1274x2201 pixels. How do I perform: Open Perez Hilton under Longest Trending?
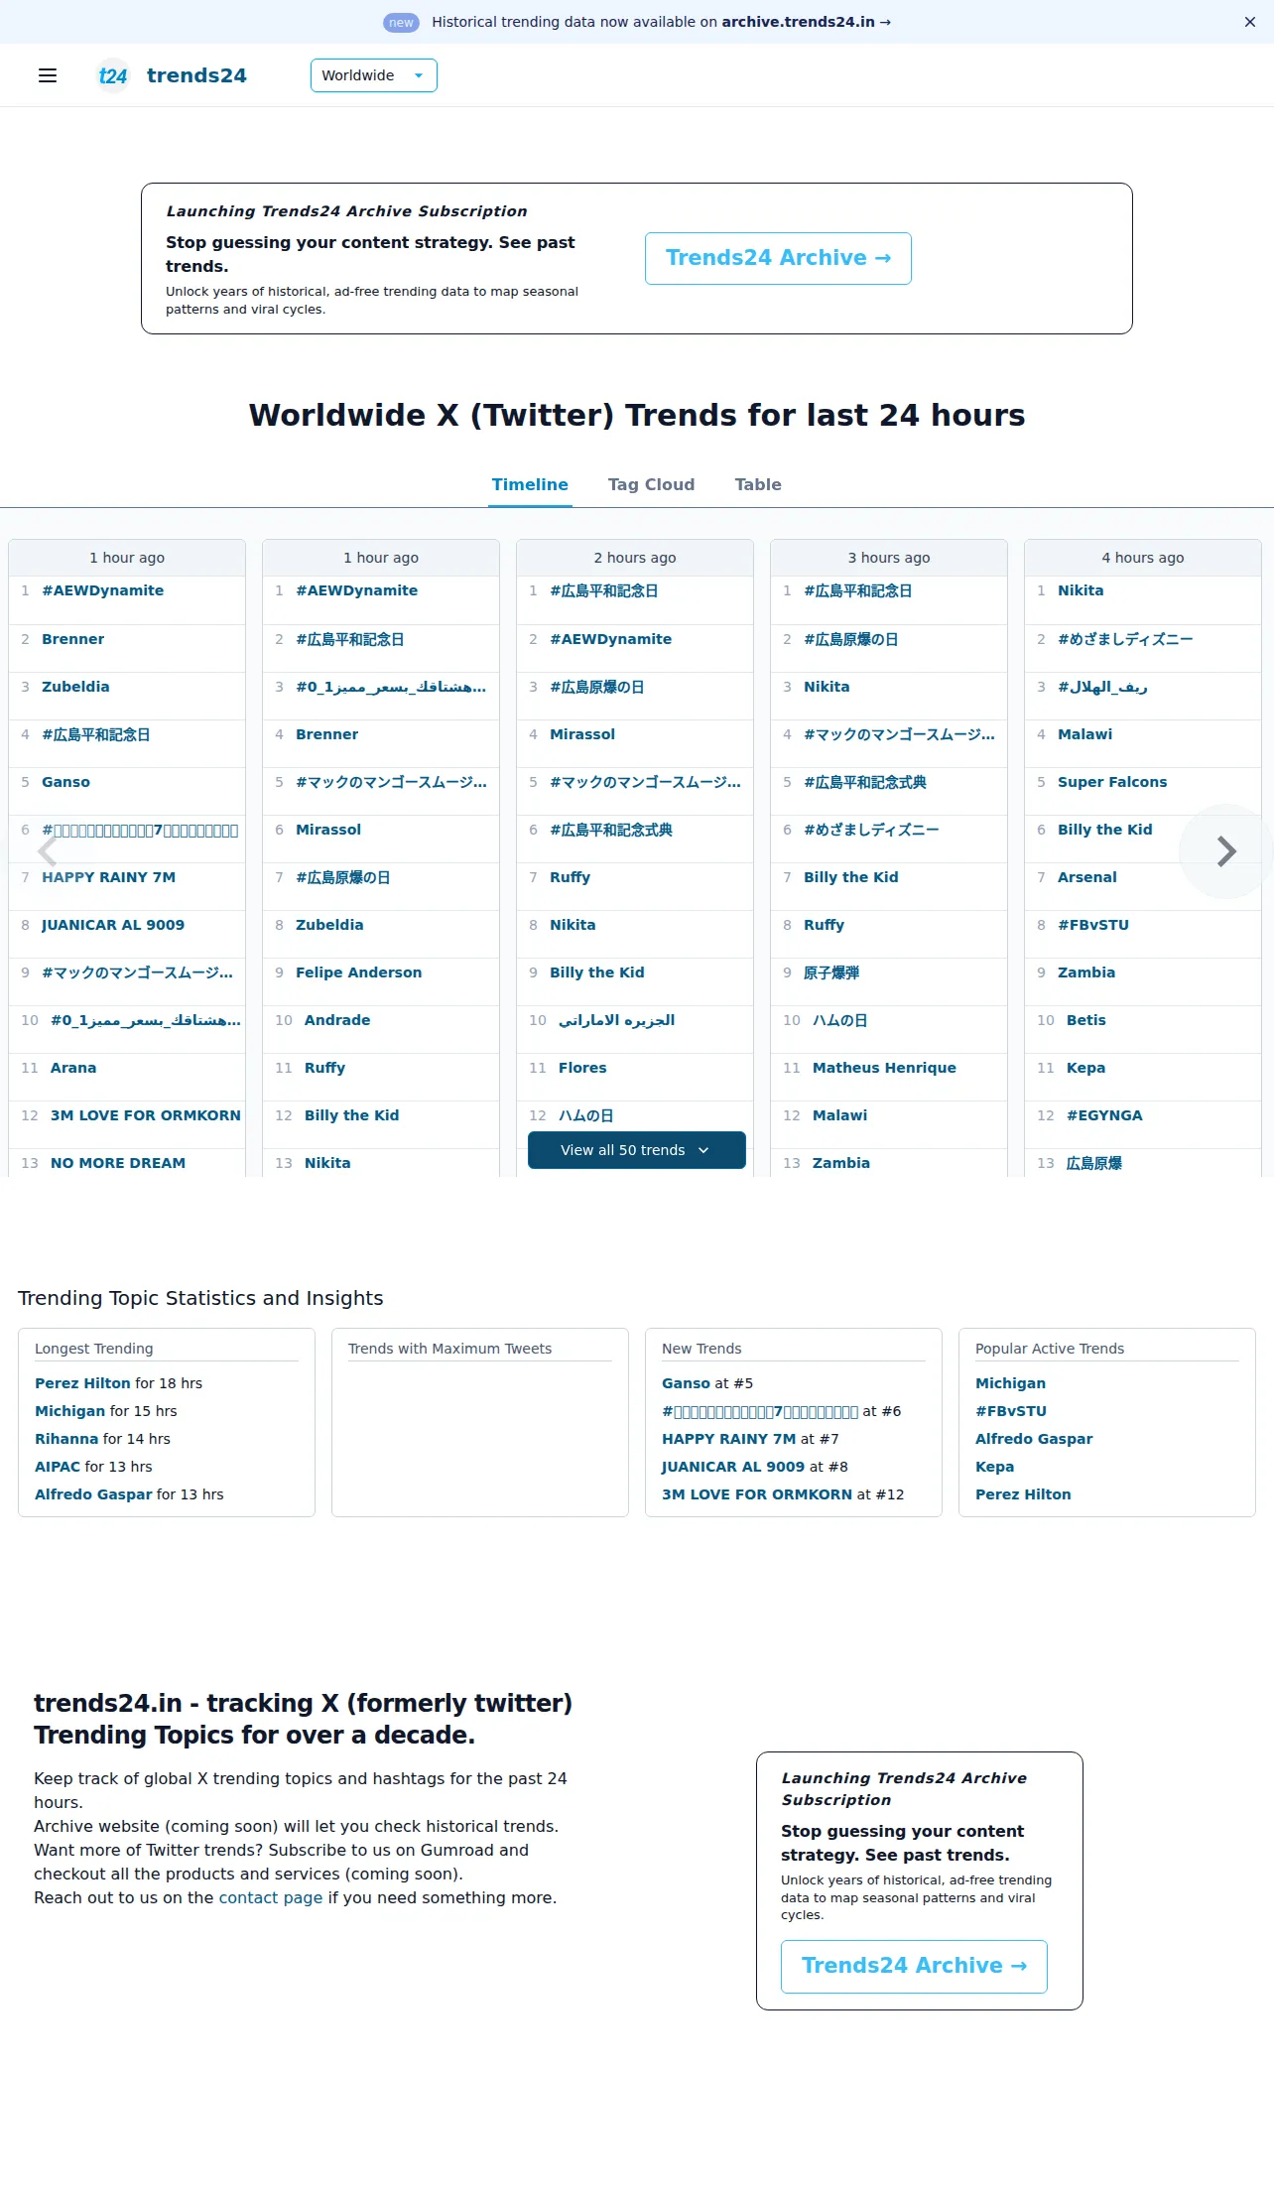point(82,1383)
